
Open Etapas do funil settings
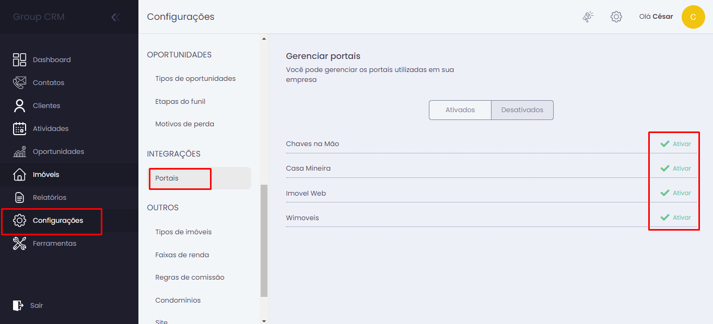point(180,101)
